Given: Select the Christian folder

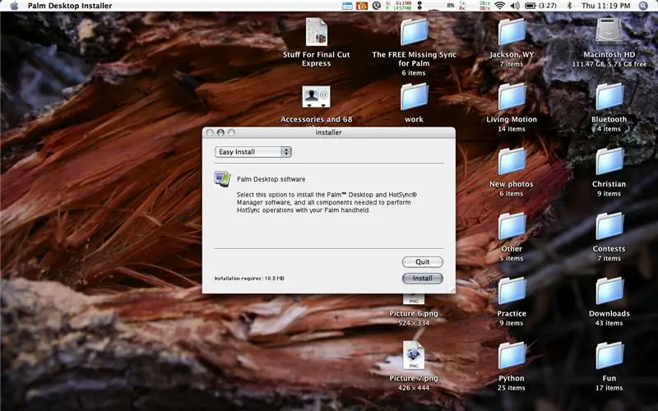Looking at the screenshot, I should (609, 161).
